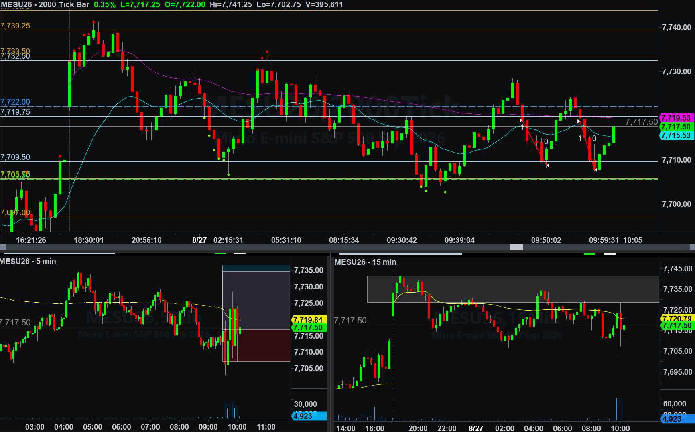Click the 7,730.00 price axis tick
This screenshot has width=695, height=432.
coord(677,71)
